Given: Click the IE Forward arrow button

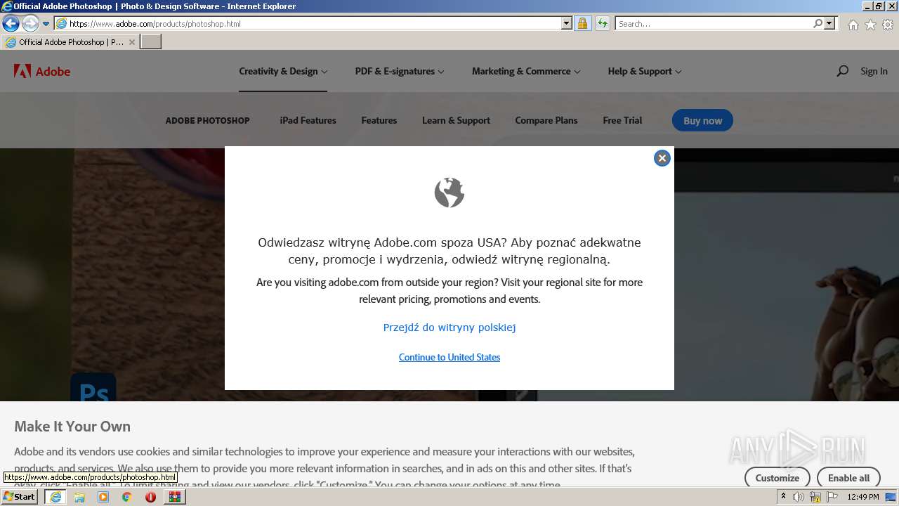Looking at the screenshot, I should [29, 23].
